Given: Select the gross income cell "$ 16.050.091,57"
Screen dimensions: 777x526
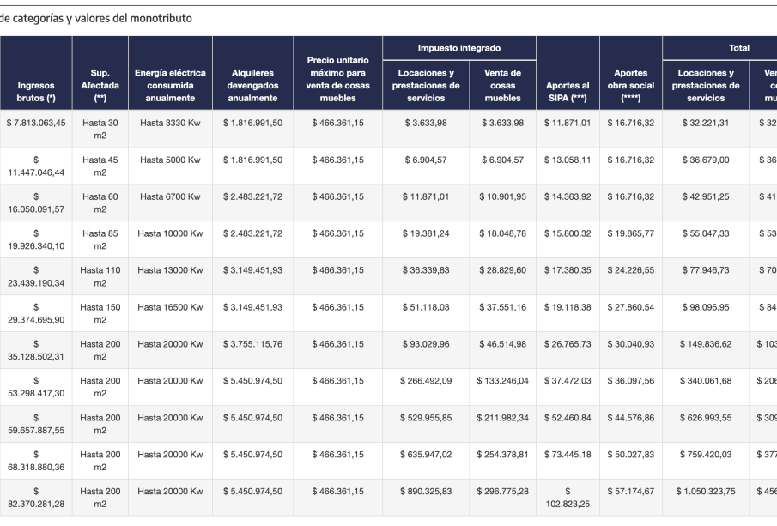Looking at the screenshot, I should click(x=36, y=203).
